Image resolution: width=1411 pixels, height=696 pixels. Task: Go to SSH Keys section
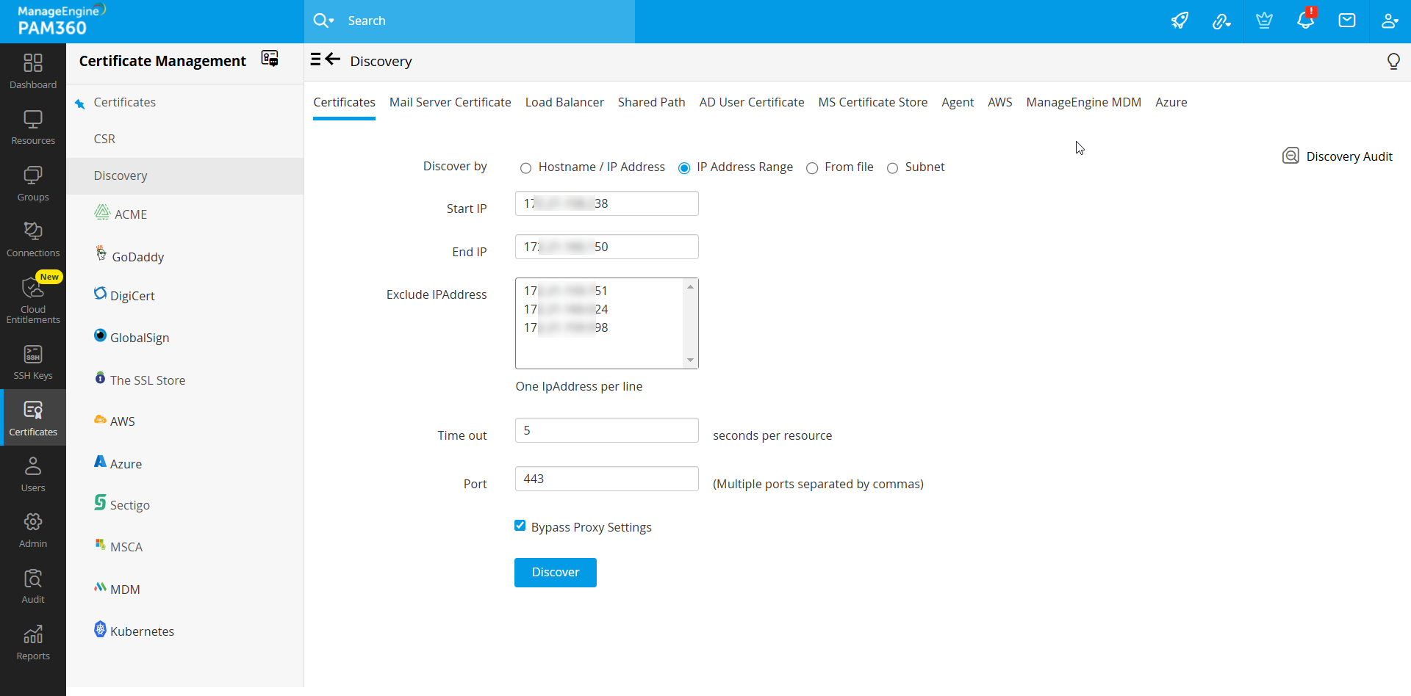[x=33, y=363]
